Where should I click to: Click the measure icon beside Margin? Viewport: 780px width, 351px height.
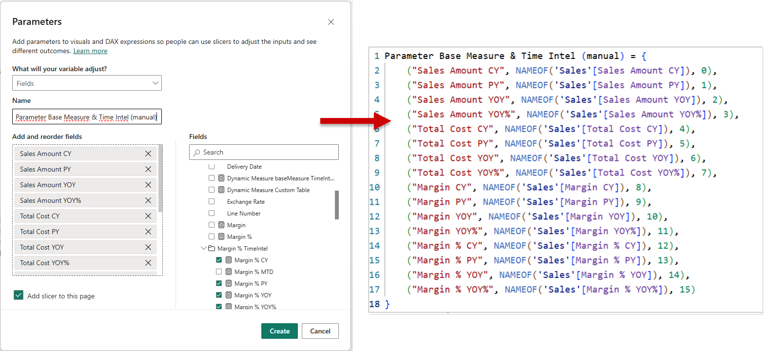click(221, 225)
